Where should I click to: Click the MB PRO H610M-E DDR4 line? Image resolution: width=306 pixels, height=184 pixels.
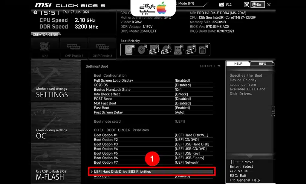(x=218, y=13)
